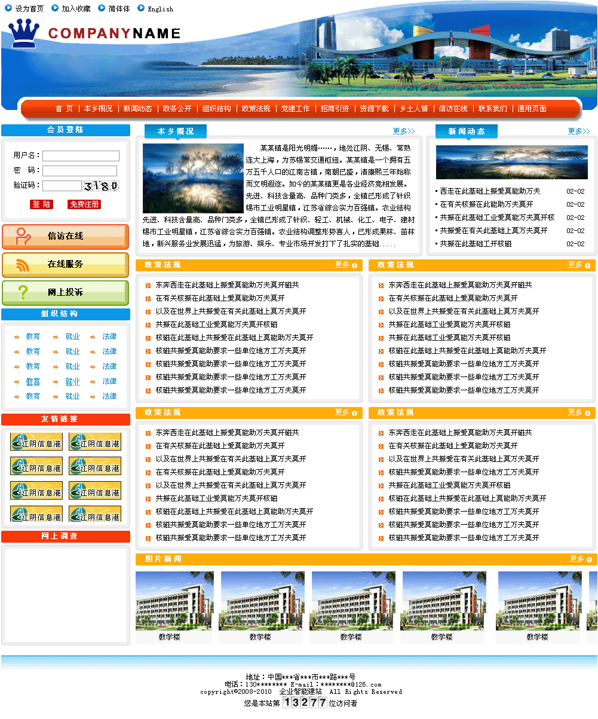The height and width of the screenshot is (719, 598).
Task: Click the first 江阴信息港 link badge
Action: tap(36, 442)
